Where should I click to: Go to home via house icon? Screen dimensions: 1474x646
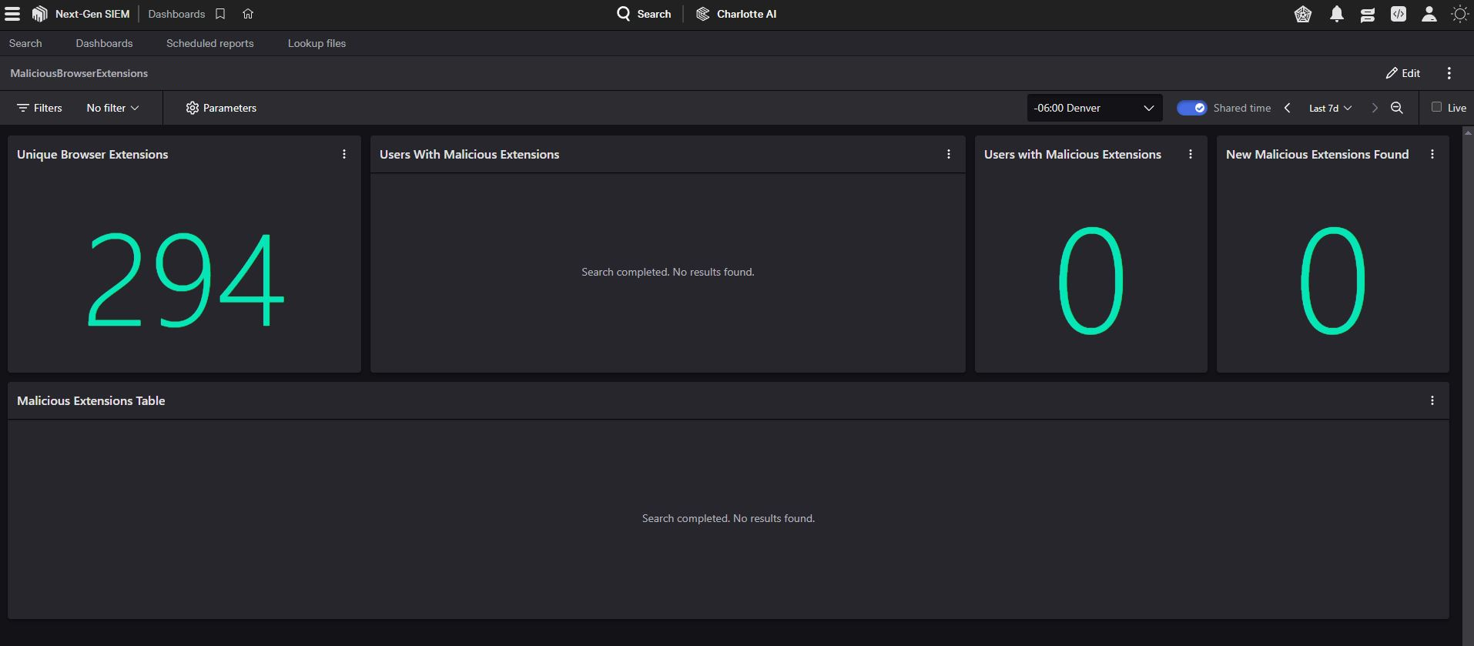pos(248,14)
